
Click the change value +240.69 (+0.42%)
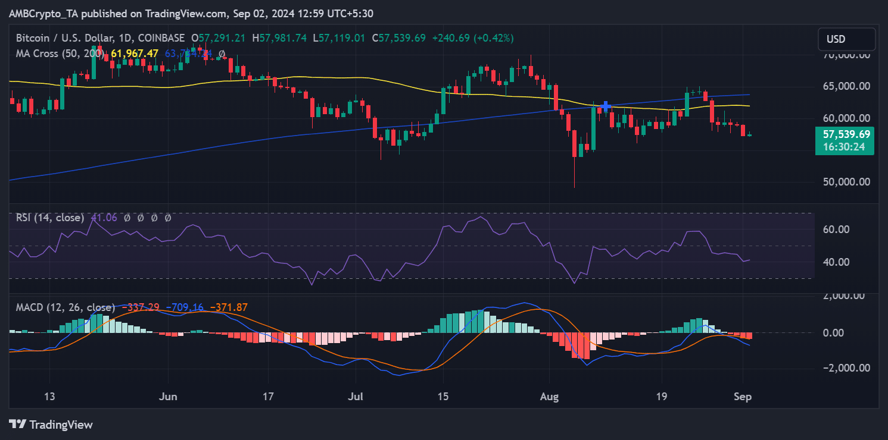[472, 38]
